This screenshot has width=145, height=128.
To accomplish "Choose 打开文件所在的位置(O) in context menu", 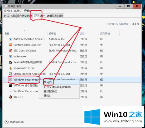I will point(59,87).
